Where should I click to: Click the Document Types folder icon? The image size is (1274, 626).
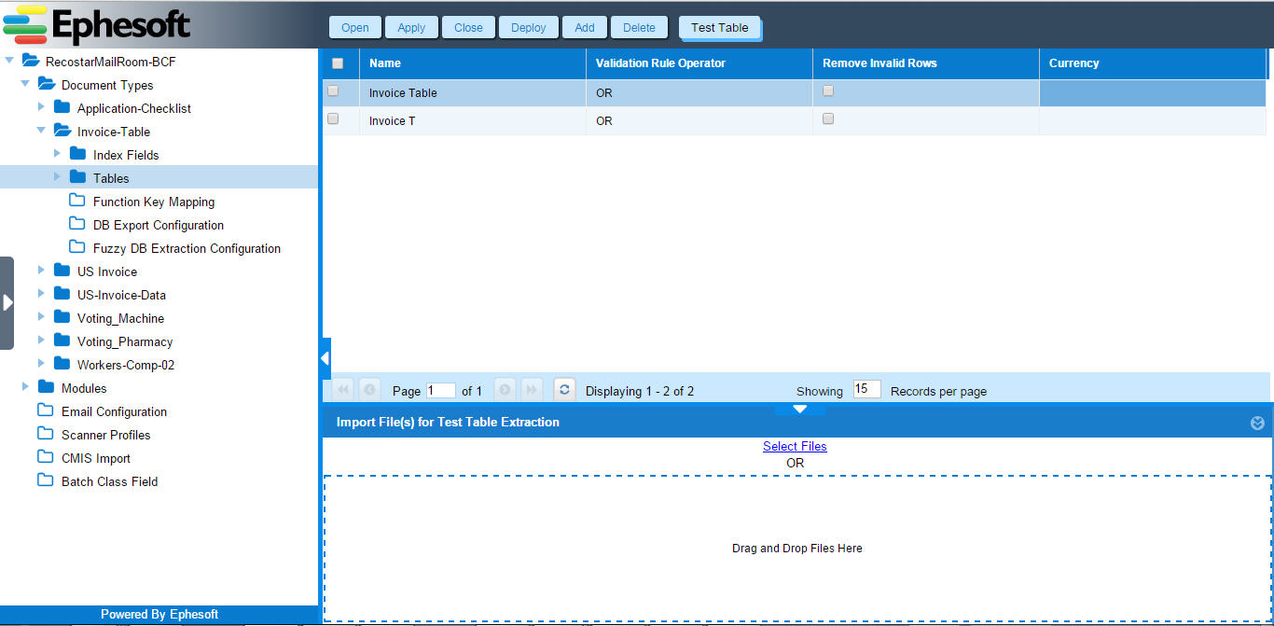47,85
